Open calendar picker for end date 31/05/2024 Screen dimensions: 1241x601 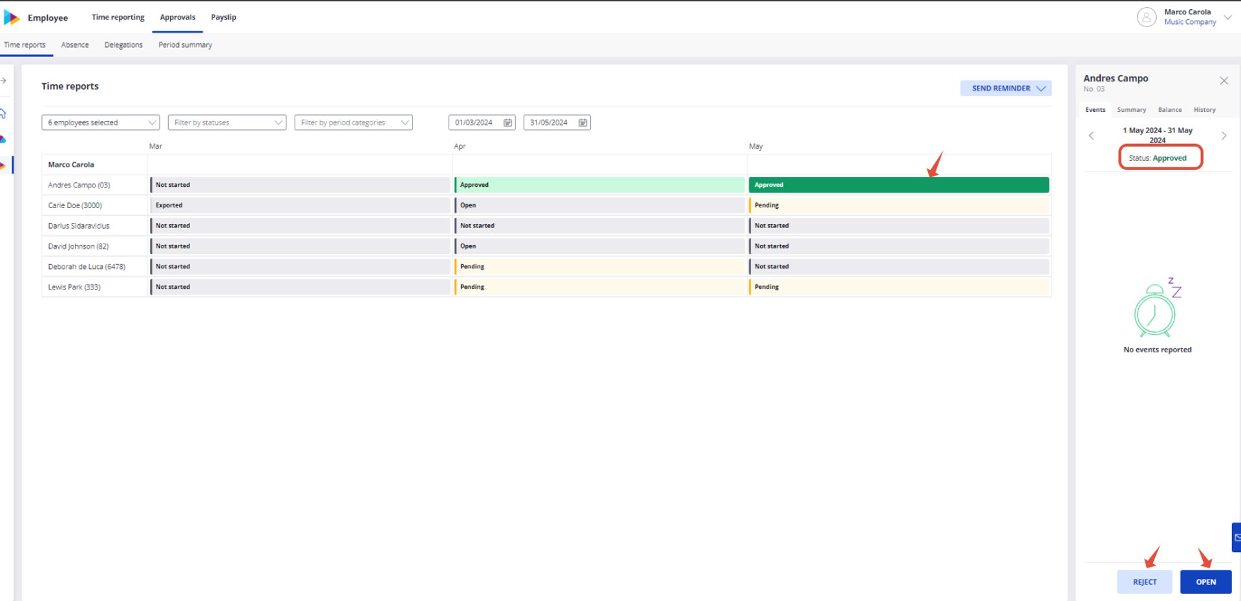coord(582,123)
